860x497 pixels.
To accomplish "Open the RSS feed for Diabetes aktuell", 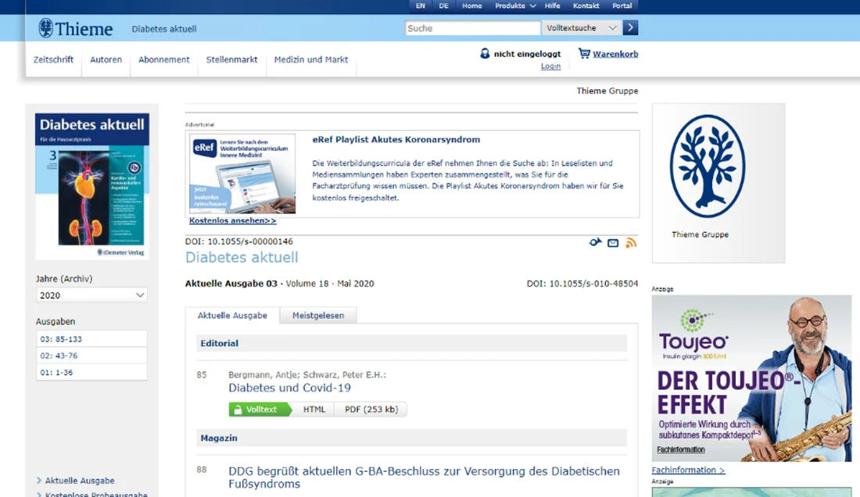I will point(631,242).
